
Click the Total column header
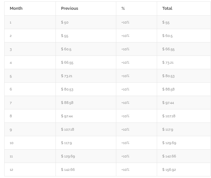[167, 8]
